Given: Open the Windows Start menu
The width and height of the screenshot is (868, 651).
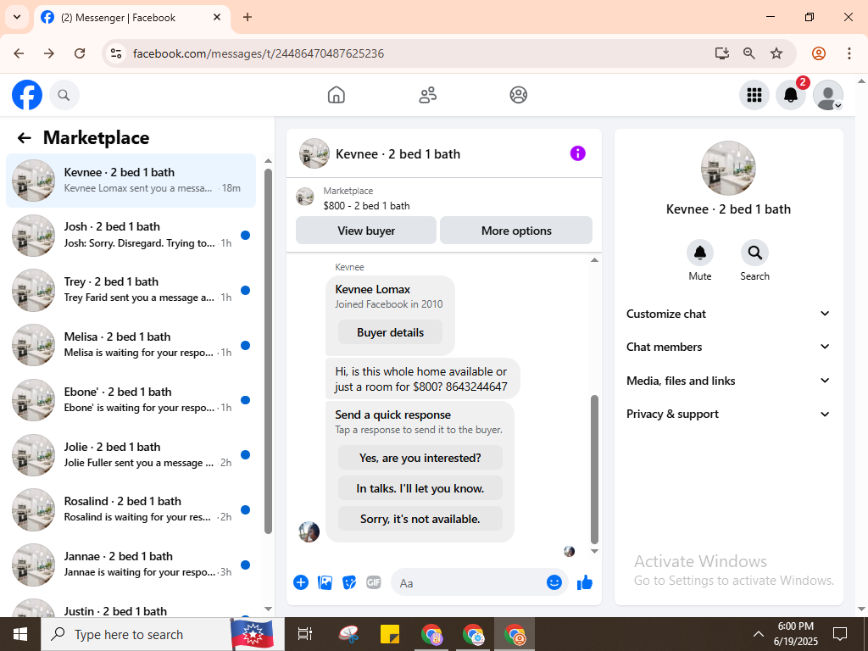Looking at the screenshot, I should (20, 634).
